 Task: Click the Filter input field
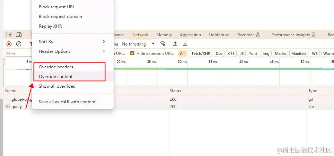click(x=18, y=54)
